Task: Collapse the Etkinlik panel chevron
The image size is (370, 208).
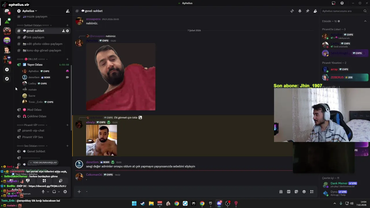Action: coord(365,21)
